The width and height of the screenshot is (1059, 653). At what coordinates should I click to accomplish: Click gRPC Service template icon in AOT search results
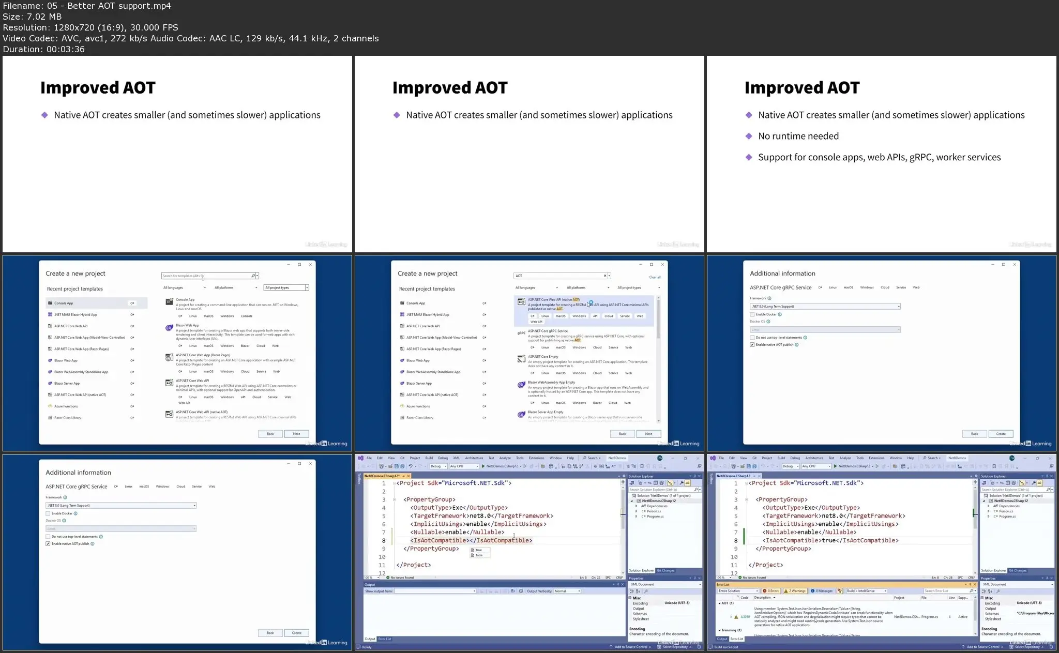point(521,333)
